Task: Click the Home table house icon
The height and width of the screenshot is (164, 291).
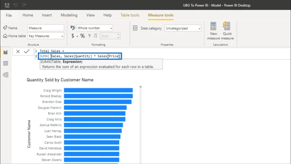Action: click(5, 36)
